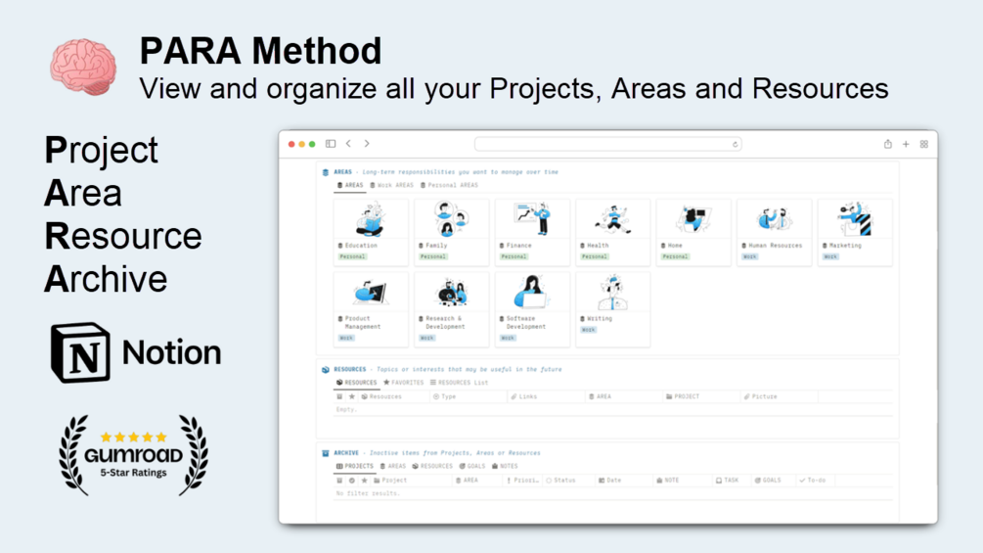Open the Marketing area card
Screen dimensions: 983x553
click(855, 233)
